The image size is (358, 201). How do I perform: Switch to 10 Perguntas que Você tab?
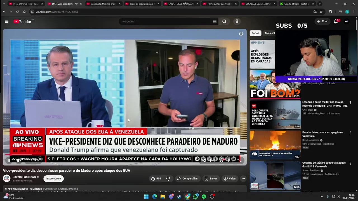(220, 4)
